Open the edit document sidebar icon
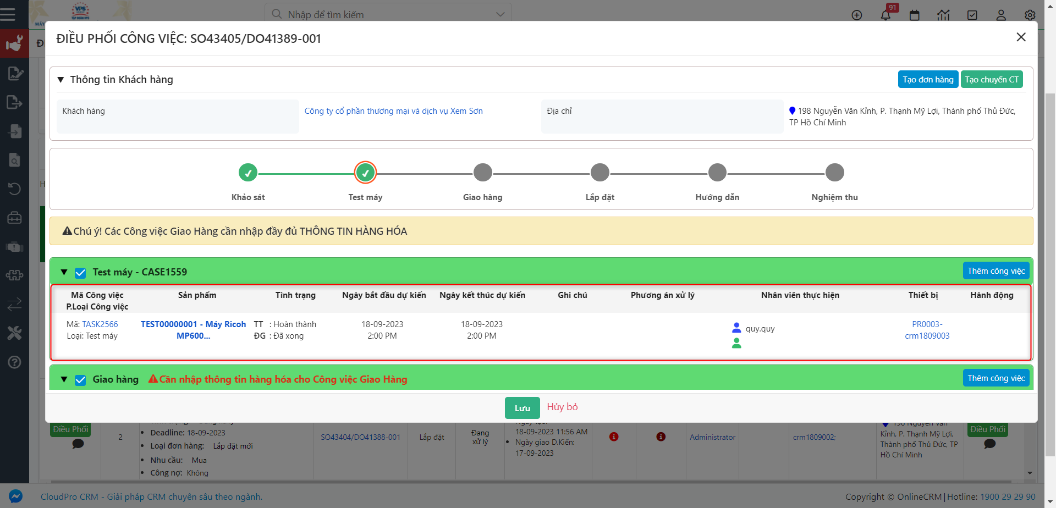The height and width of the screenshot is (508, 1056). [14, 73]
